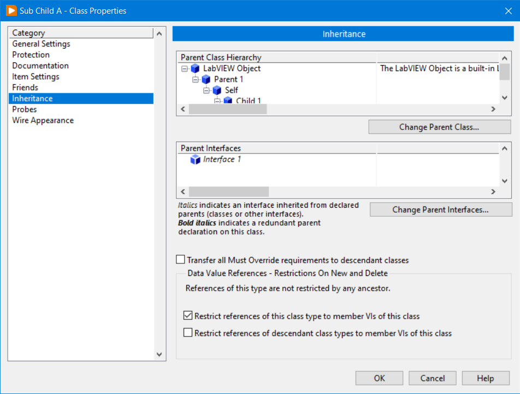Click vertical scrollbar thumb in Parent Class Hierarchy

click(x=505, y=72)
